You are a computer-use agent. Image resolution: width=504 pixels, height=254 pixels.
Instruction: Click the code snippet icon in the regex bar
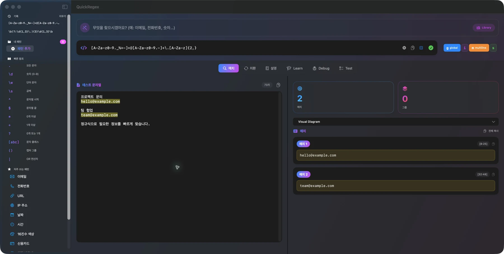pyautogui.click(x=421, y=48)
